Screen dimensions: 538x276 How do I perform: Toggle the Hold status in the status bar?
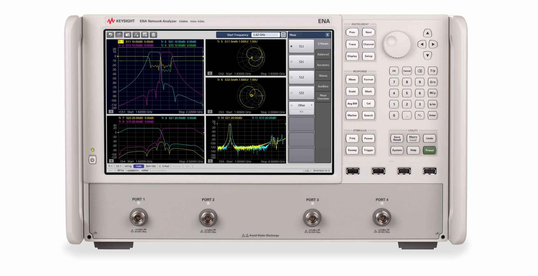pos(139,166)
